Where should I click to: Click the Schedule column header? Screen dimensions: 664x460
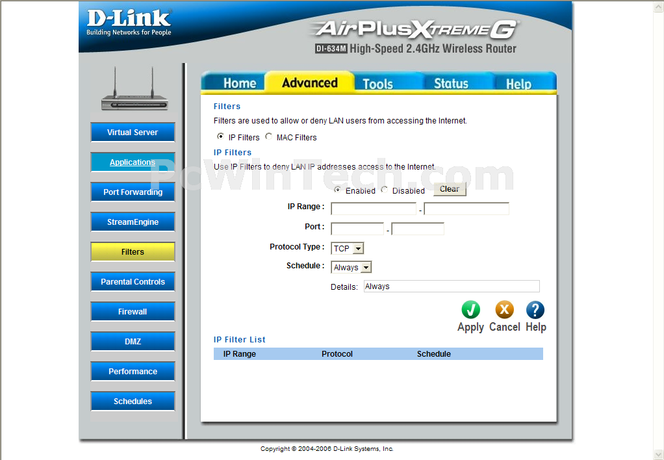pos(433,353)
